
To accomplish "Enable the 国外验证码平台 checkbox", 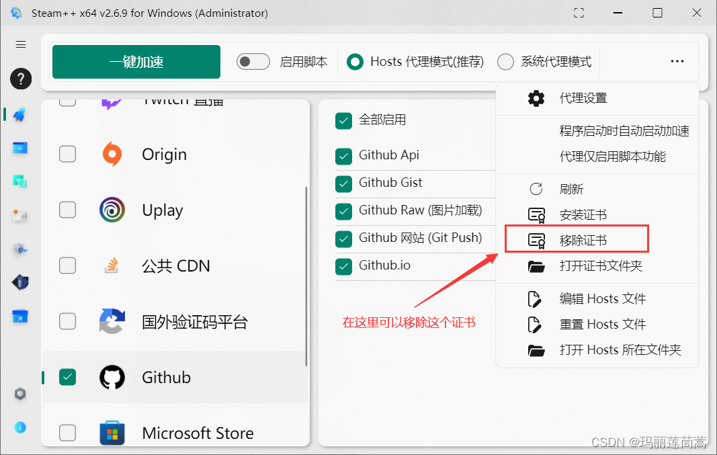I will click(68, 321).
